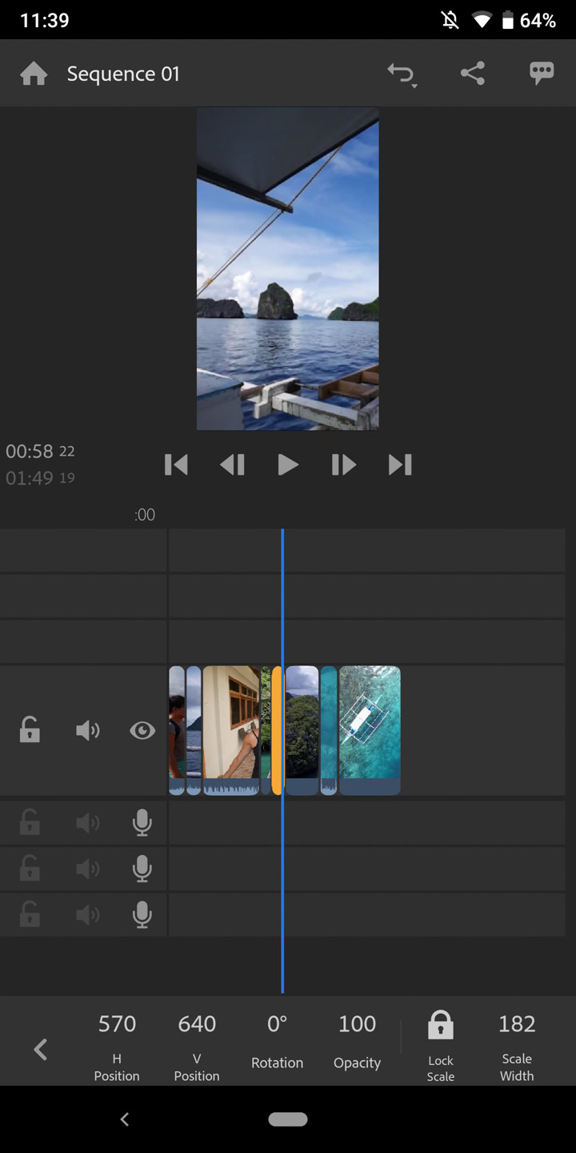Toggle Lock Scale padlock

click(x=440, y=1025)
